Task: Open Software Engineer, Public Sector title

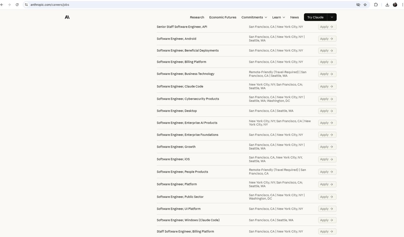Action: point(180,197)
